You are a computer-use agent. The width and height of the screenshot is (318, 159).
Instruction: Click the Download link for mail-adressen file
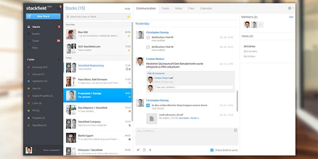pos(183,118)
